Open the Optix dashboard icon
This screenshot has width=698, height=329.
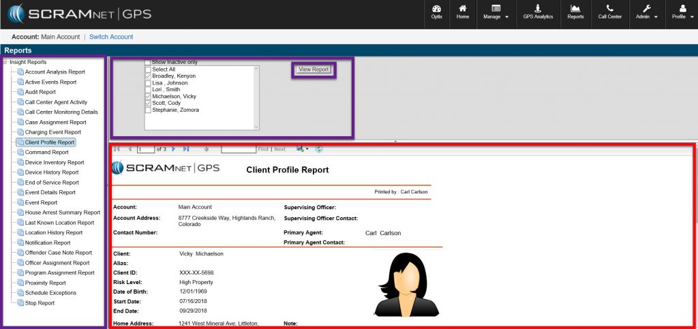click(x=437, y=12)
